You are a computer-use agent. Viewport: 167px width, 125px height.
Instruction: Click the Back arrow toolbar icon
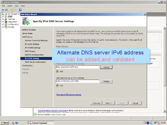click(x=3, y=10)
